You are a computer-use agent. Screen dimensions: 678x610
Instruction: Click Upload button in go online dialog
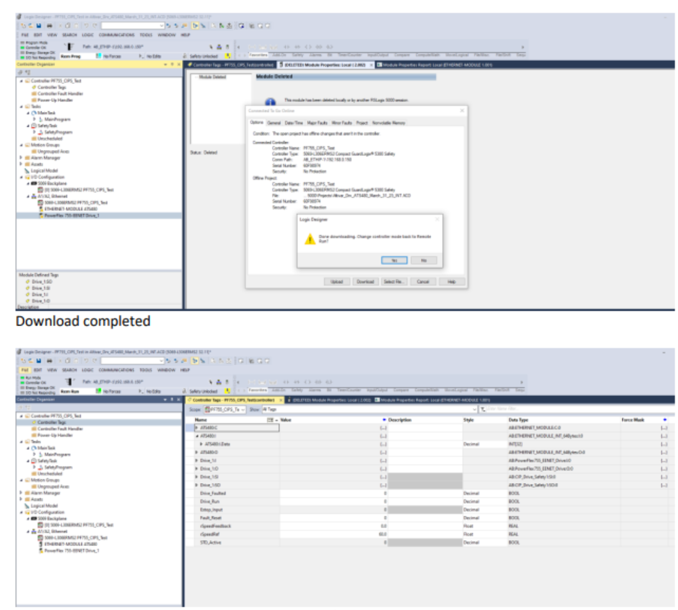pyautogui.click(x=337, y=282)
